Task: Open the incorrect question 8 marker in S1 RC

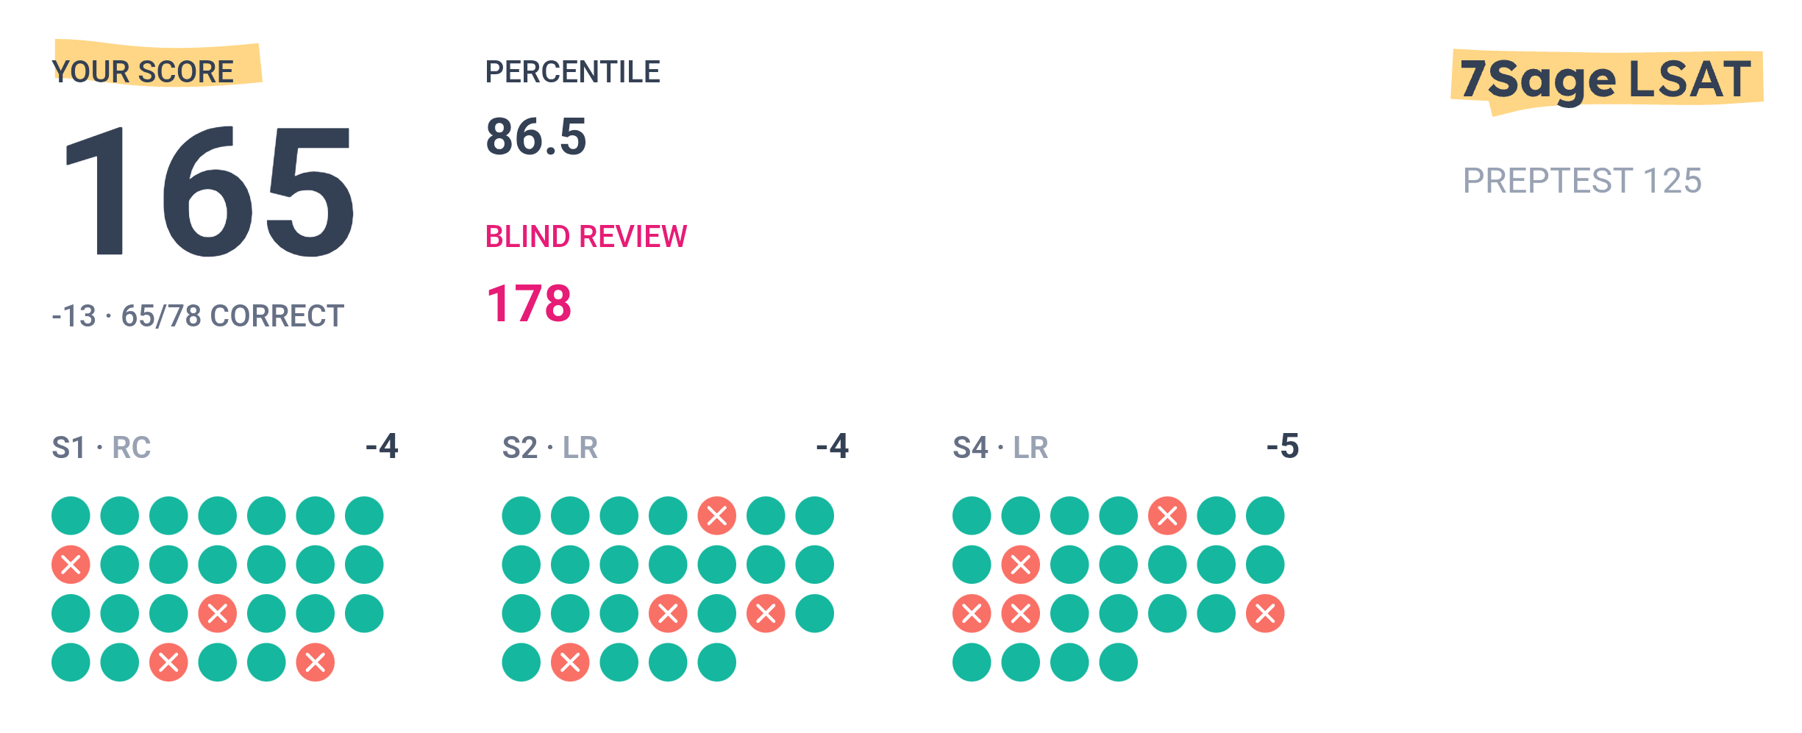Action: pos(71,565)
